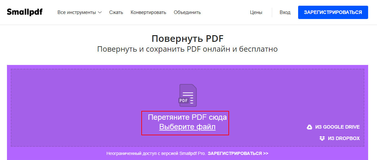Image resolution: width=377 pixels, height=160 pixels.
Task: Click the PDF file icon in drop zone
Action: pos(188,95)
